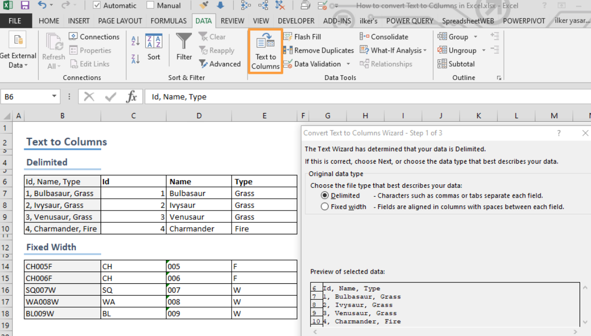Viewport: 591px width, 336px height.
Task: Switch to the INSERT tab
Action: (x=79, y=21)
